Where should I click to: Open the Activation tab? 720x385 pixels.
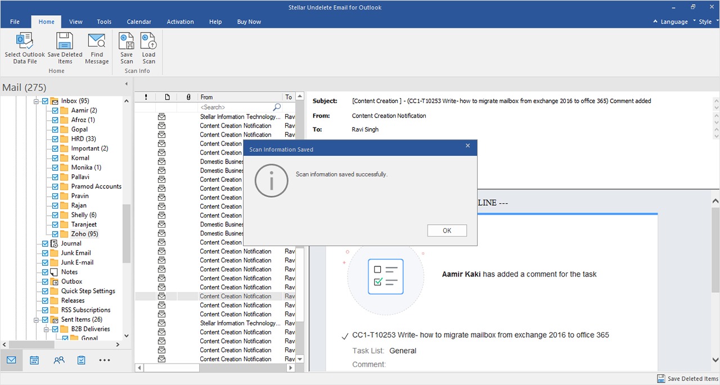point(180,22)
